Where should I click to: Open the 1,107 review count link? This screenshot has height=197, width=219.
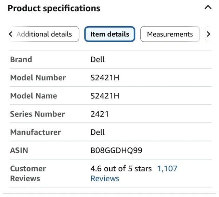(x=167, y=168)
